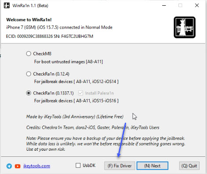The width and height of the screenshot is (207, 174).
Task: Visit the ikeytools.com link
Action: click(x=36, y=166)
